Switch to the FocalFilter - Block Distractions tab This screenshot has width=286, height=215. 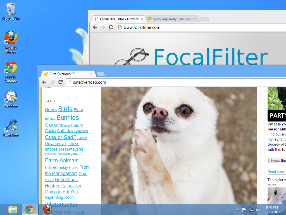click(x=118, y=19)
